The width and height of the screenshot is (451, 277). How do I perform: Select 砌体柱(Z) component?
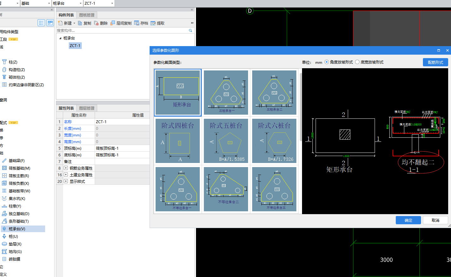[16, 77]
